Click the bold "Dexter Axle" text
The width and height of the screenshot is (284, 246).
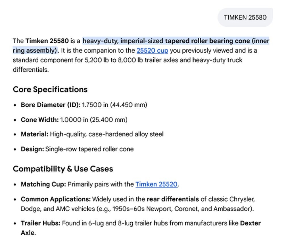(250, 223)
